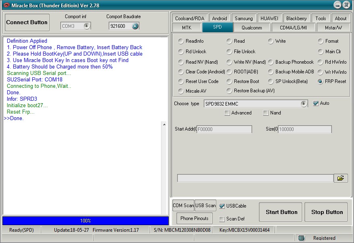The width and height of the screenshot is (354, 243).
Task: Switch to the MTK tab
Action: point(186,27)
